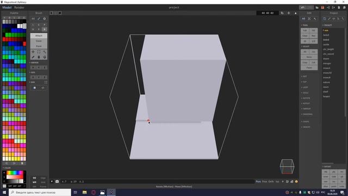Expand the LOOP section

click(304, 87)
